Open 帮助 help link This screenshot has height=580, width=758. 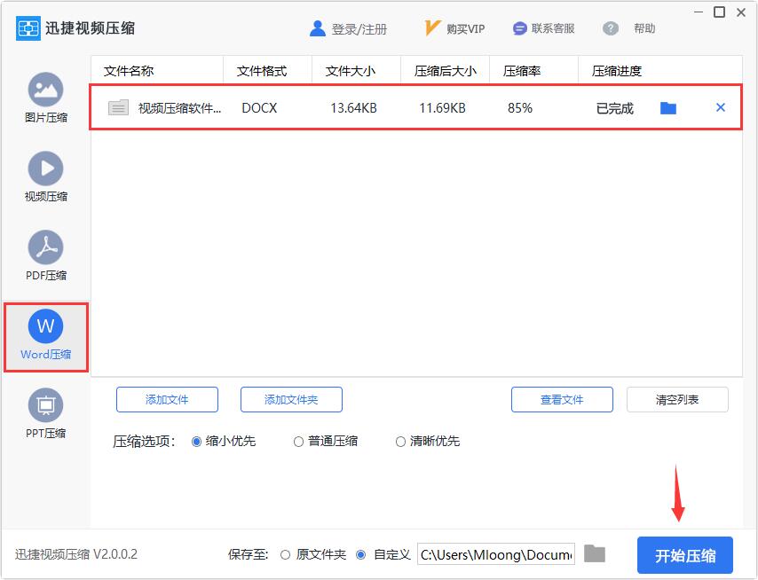coord(644,29)
